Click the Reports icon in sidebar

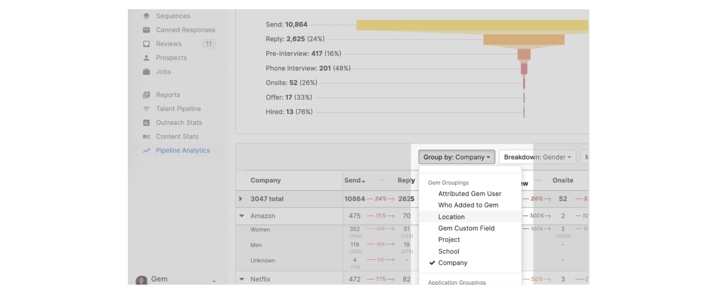146,95
